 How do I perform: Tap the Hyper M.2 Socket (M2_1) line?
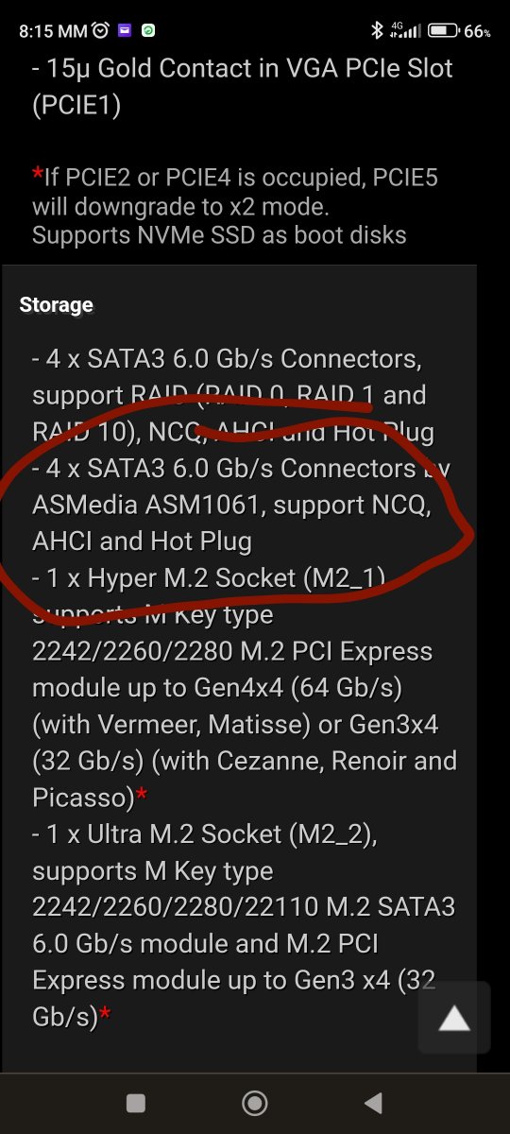coord(209,577)
